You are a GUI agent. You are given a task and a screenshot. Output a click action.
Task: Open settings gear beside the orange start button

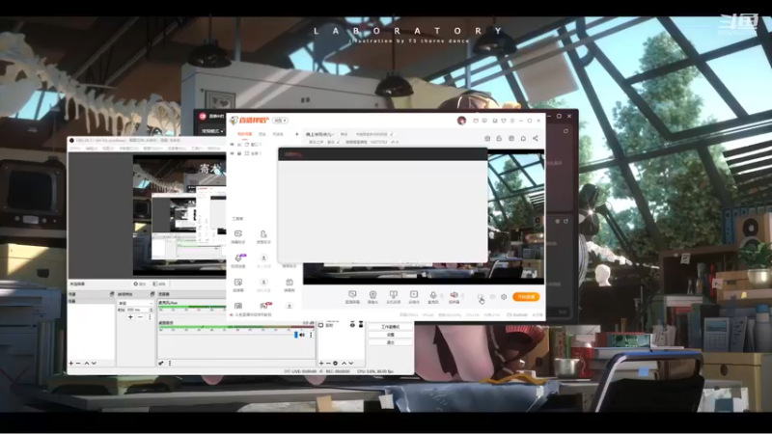[x=504, y=297]
